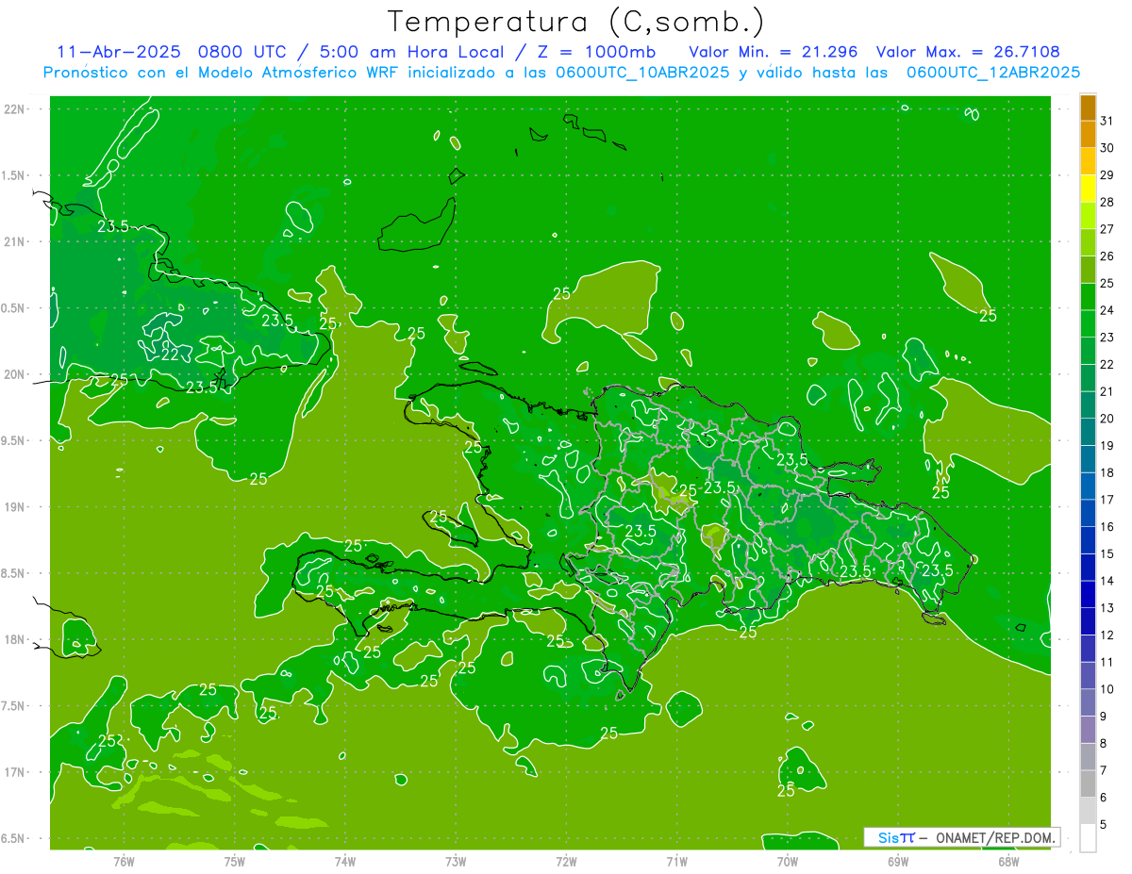Click the map title 'Temperatura (C,somb.)'
The image size is (1132, 874).
(576, 22)
